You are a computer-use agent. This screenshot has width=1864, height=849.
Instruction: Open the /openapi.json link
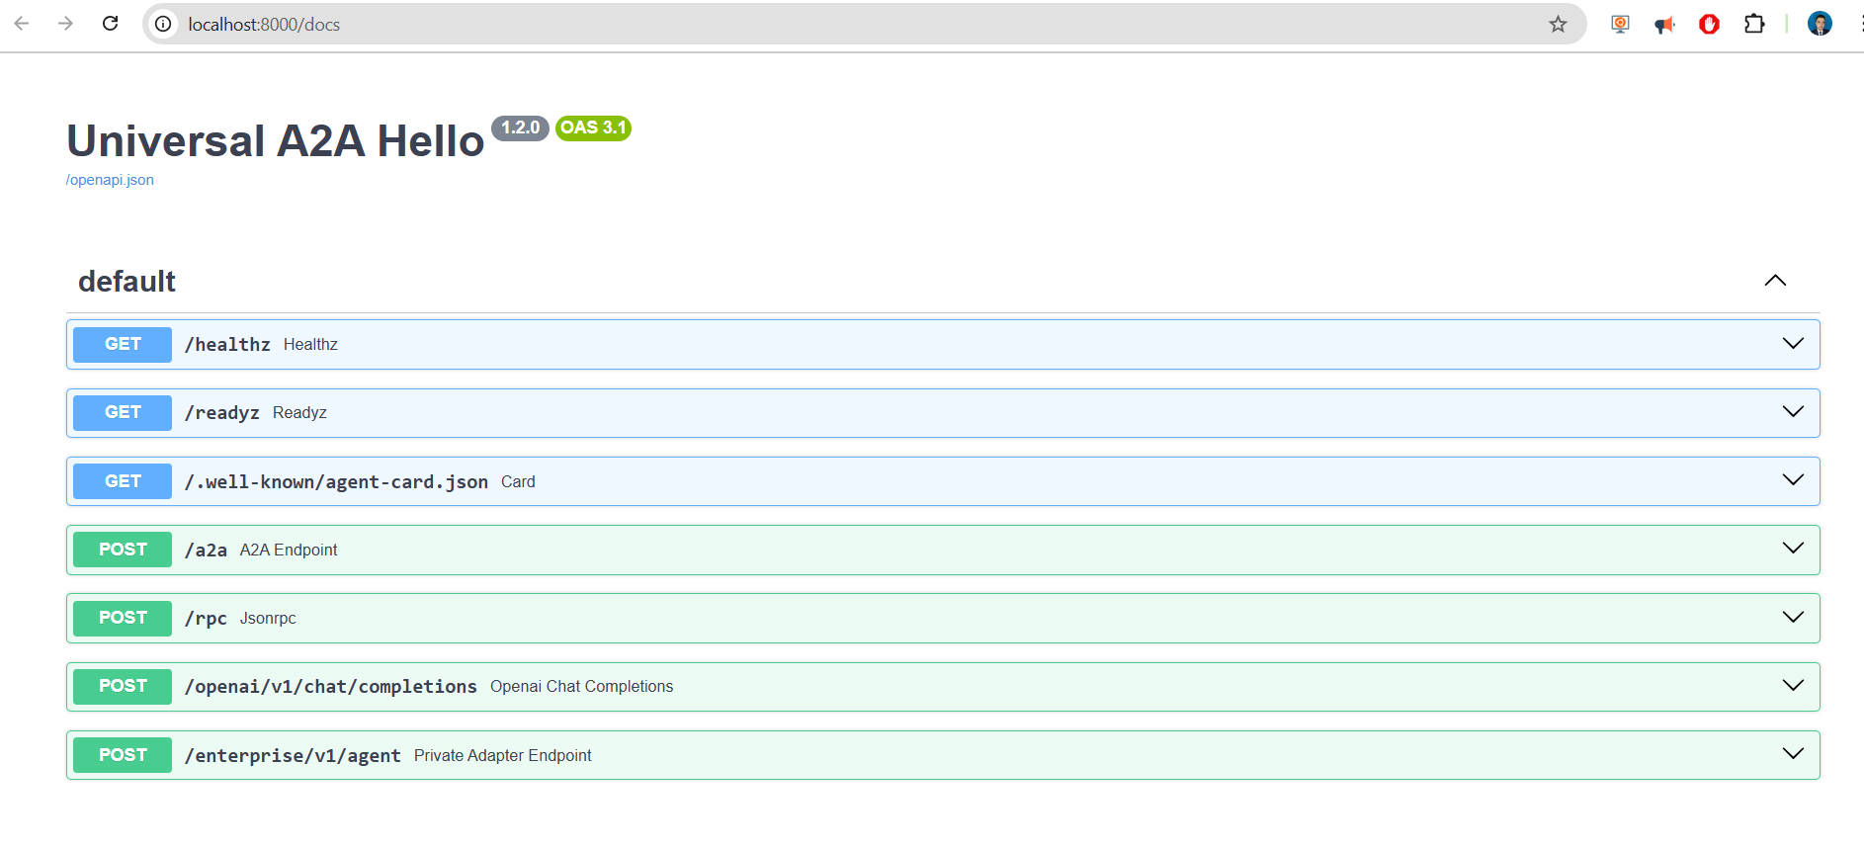[x=110, y=180]
